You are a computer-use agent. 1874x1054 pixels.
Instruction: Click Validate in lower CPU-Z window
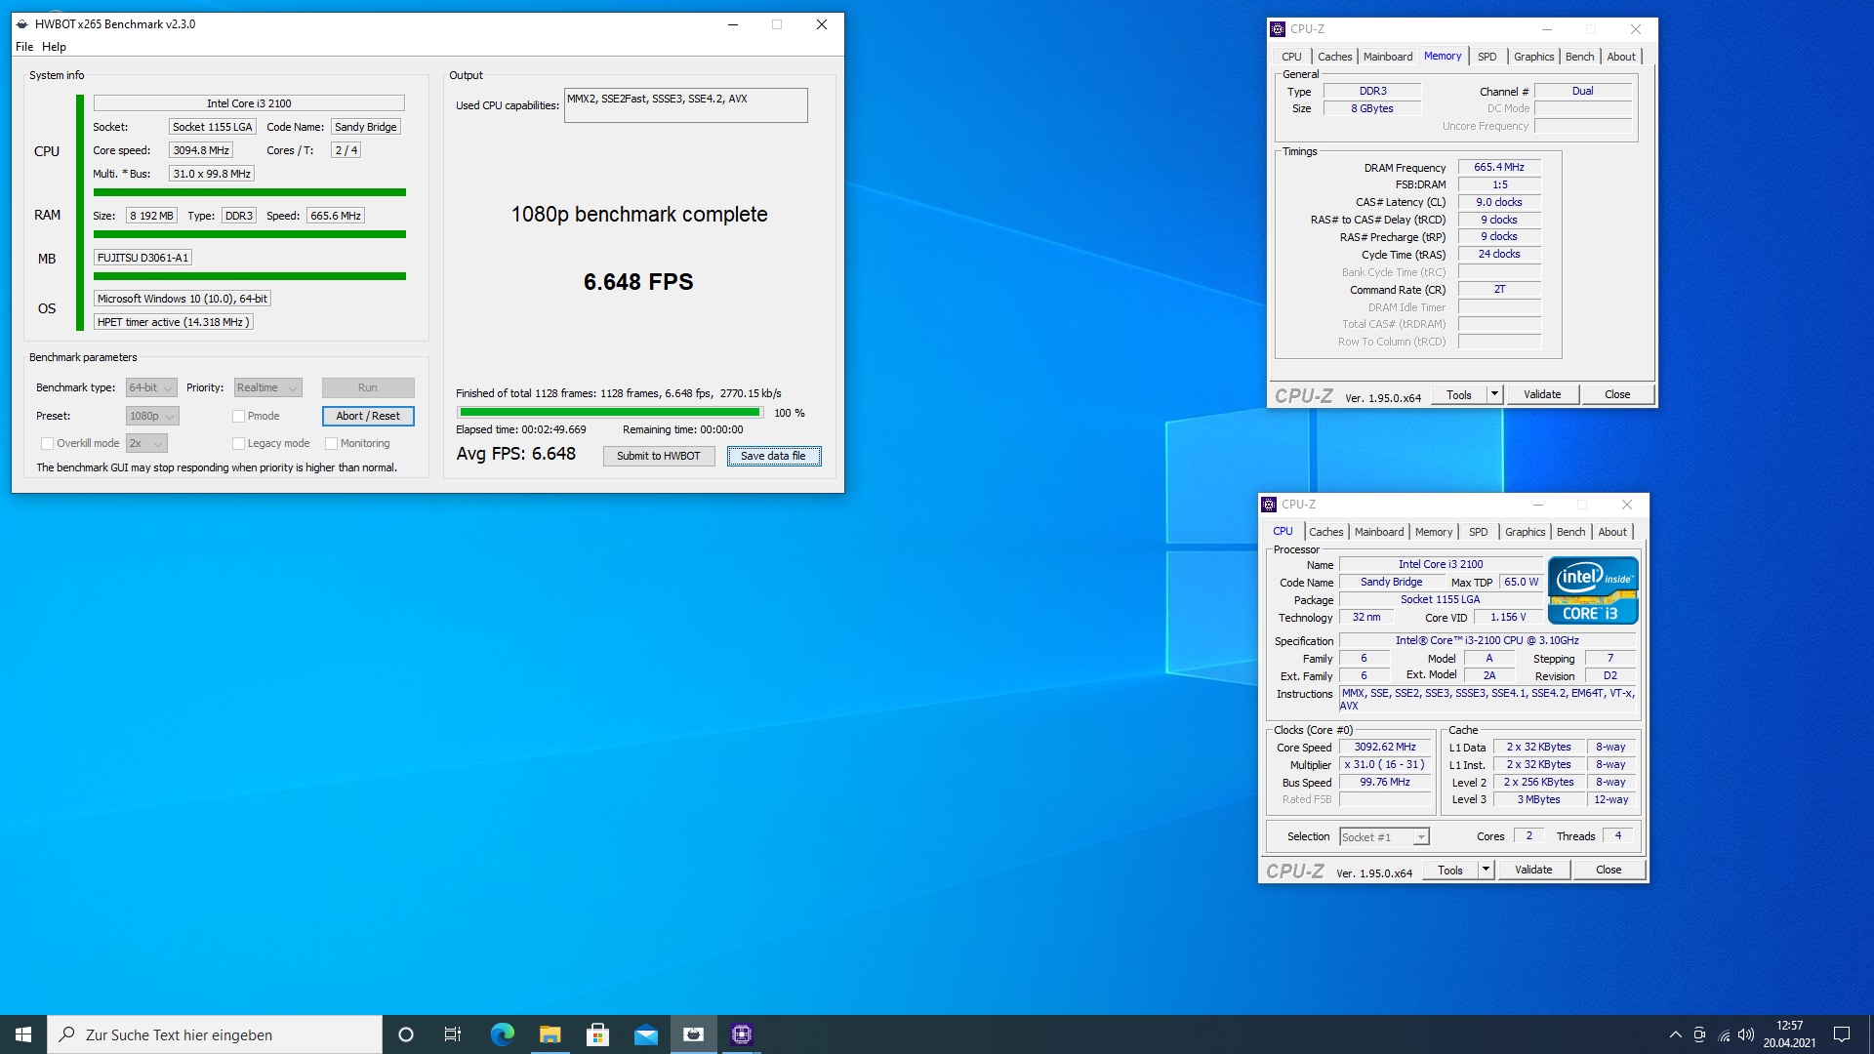tap(1533, 870)
